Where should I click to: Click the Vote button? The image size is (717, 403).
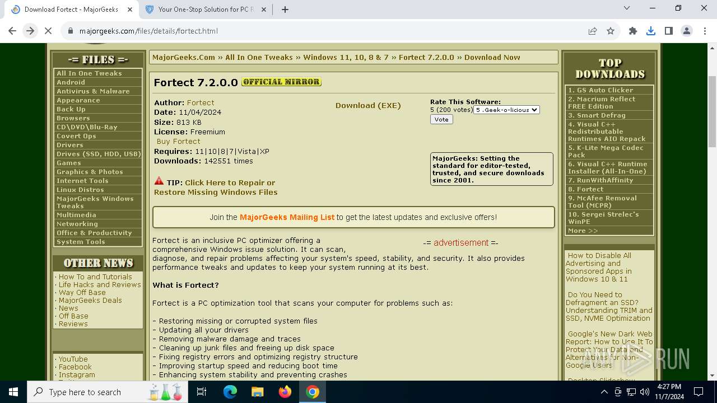pyautogui.click(x=441, y=119)
